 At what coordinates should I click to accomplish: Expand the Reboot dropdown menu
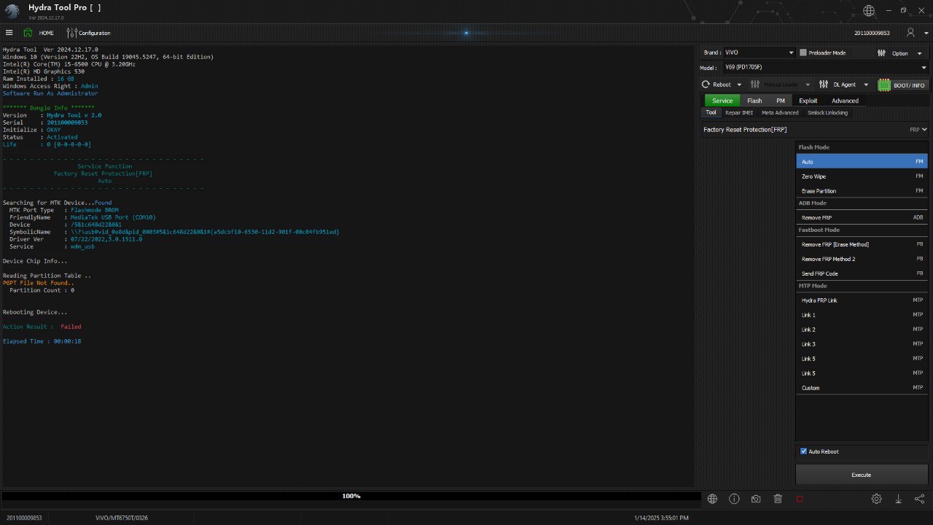(721, 85)
